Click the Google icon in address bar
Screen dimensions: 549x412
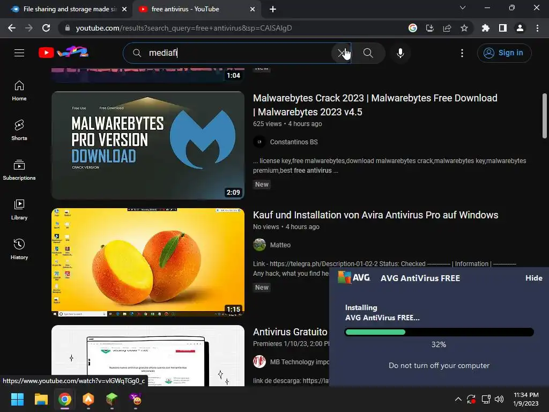pos(413,28)
